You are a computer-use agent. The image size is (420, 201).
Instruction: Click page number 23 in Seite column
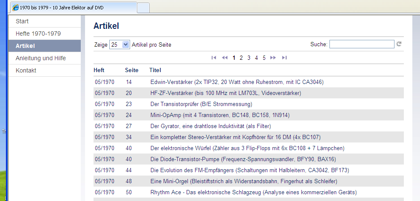coord(129,104)
